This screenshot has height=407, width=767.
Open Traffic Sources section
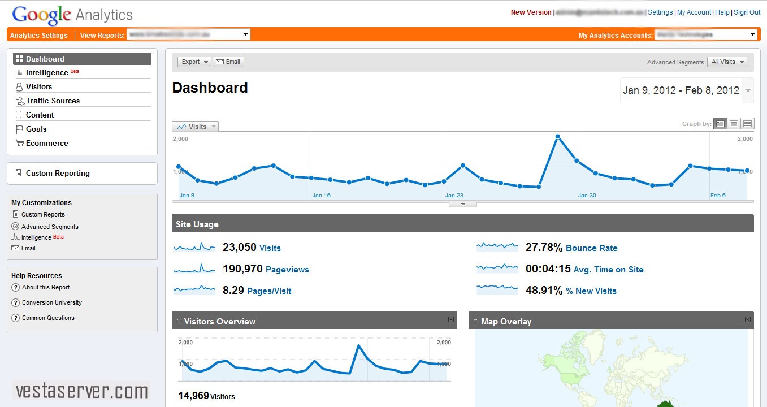[53, 101]
